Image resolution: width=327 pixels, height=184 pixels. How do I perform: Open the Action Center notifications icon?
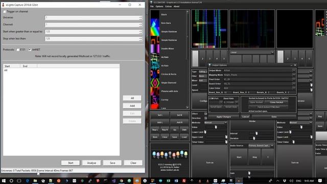pos(320,180)
